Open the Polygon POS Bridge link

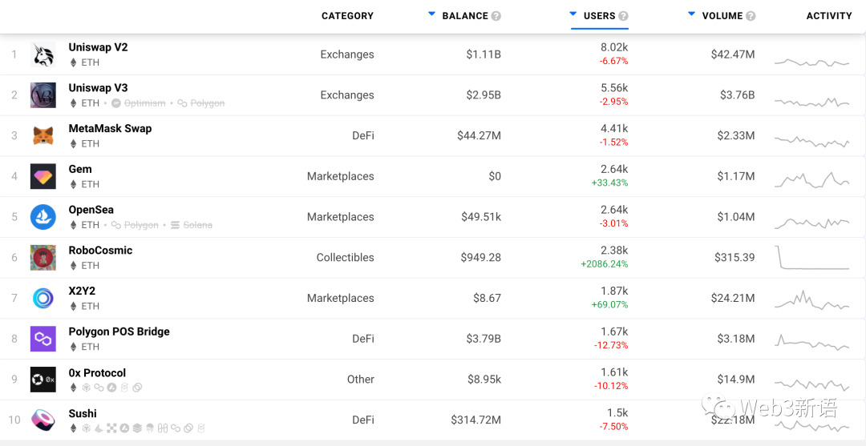[119, 331]
